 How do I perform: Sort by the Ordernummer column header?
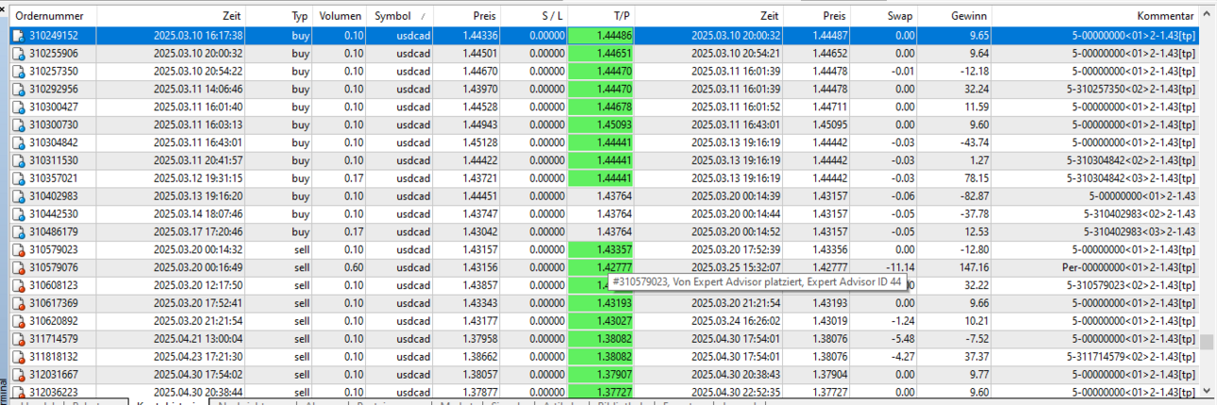coord(53,17)
